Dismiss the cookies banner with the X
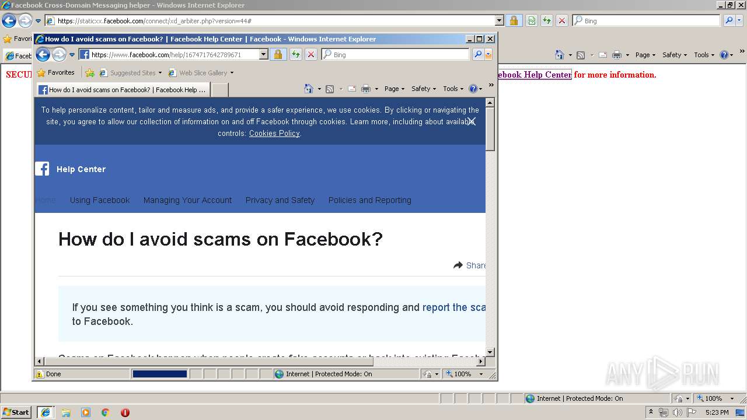Screen dimensions: 747x420 472,121
